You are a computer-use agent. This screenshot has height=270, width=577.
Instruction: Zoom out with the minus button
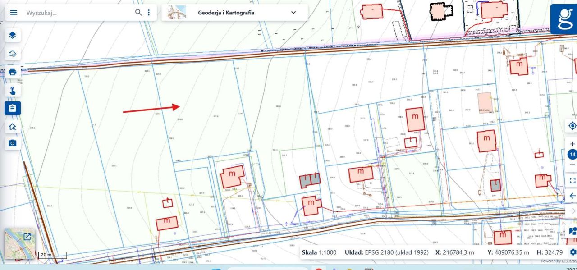pos(572,165)
